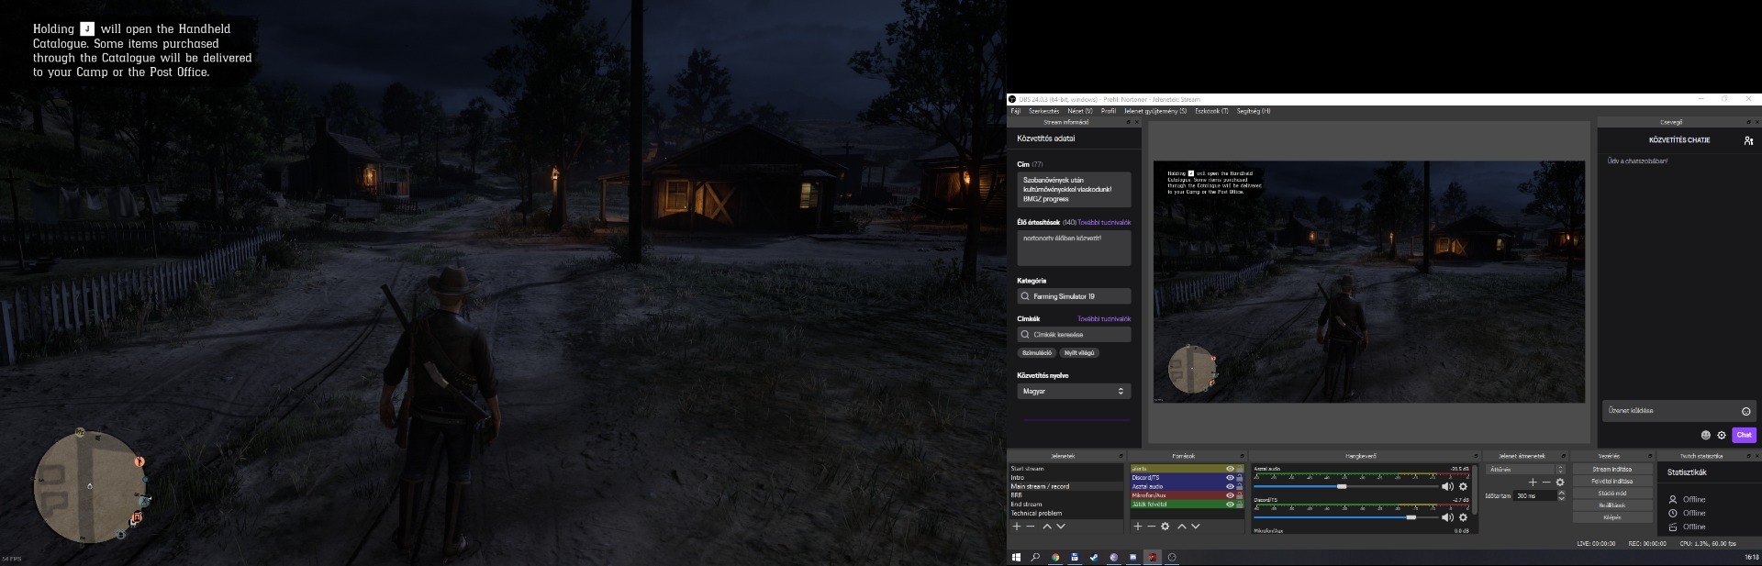Screen dimensions: 1762x566
Task: Open the Segítség menu
Action: point(1254,111)
